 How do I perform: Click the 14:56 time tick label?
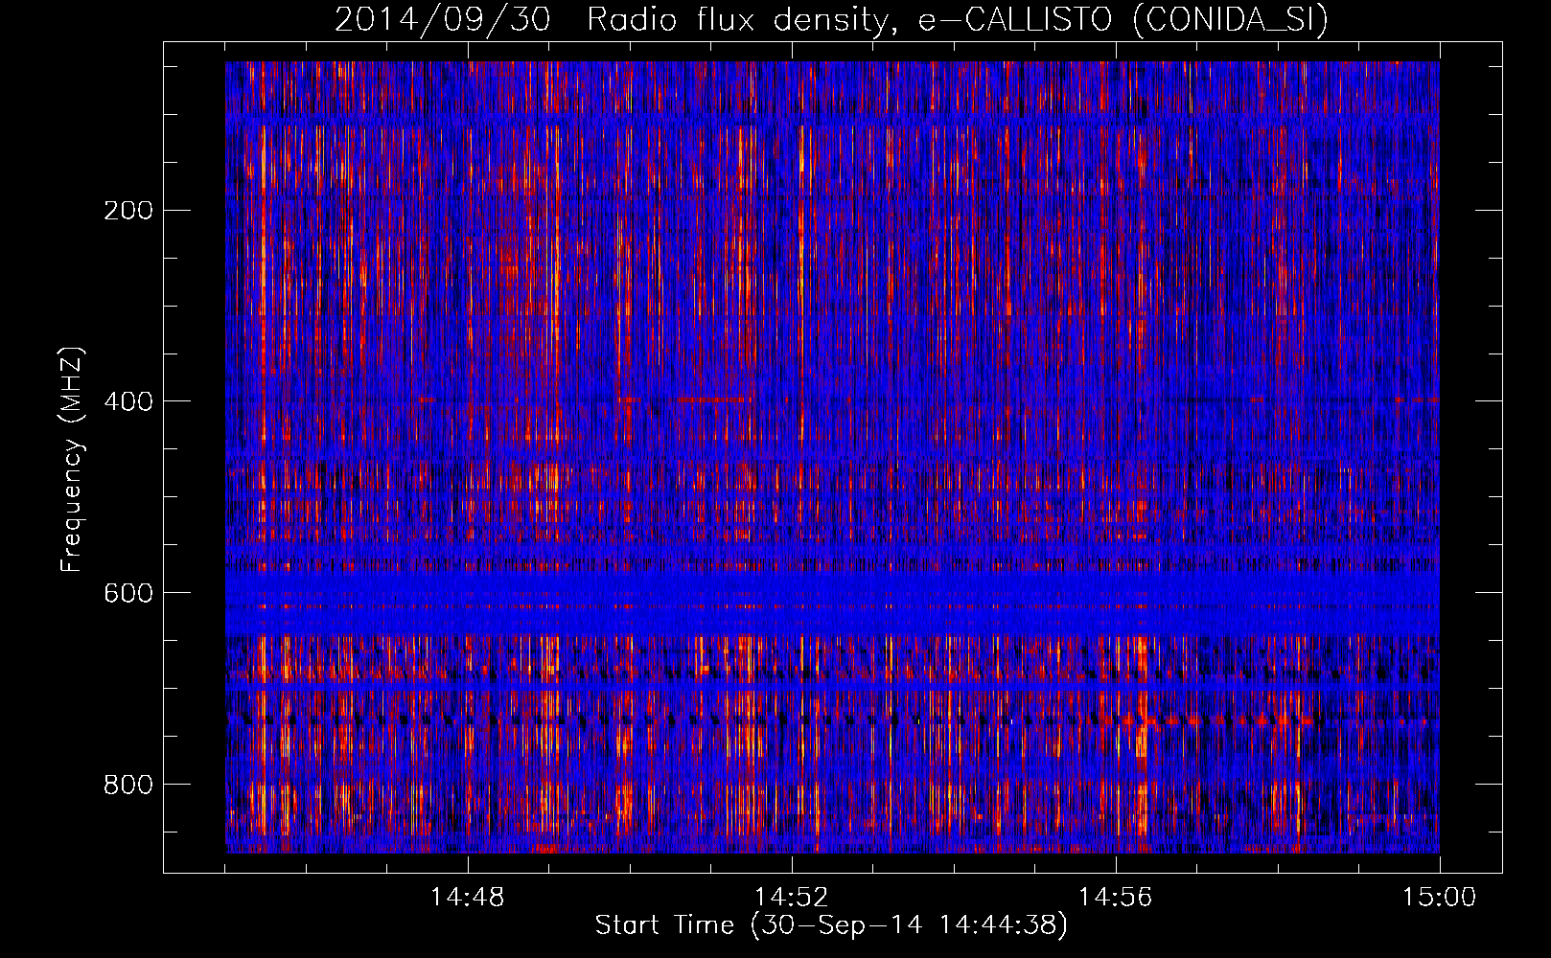[1116, 898]
